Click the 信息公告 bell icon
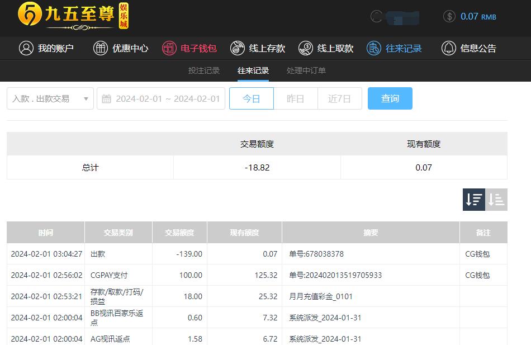 [449, 48]
